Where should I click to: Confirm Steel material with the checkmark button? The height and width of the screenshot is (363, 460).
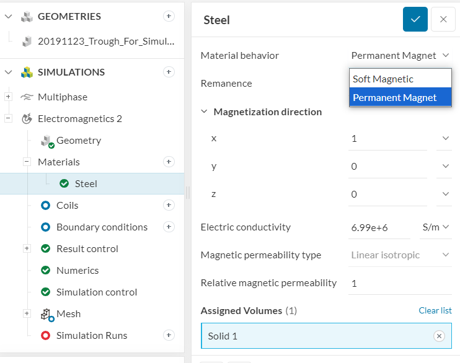pyautogui.click(x=415, y=19)
